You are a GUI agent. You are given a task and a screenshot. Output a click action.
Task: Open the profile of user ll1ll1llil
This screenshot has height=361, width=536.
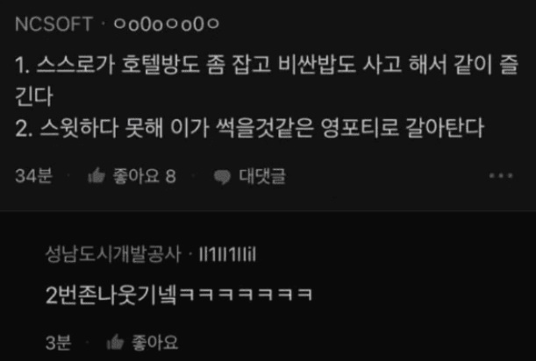tap(227, 255)
